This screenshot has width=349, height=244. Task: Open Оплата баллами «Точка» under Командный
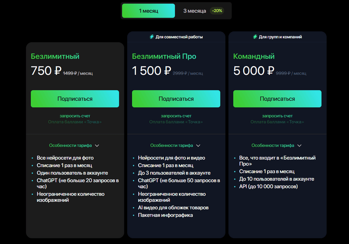[x=277, y=122]
